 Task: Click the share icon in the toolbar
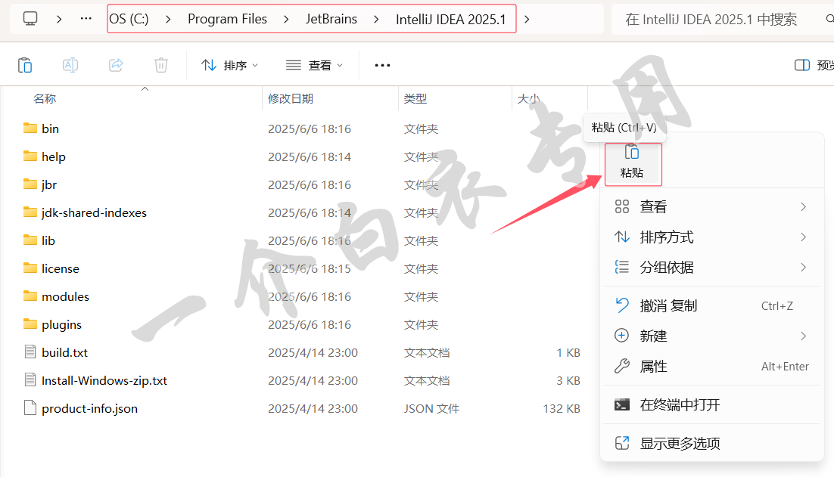pyautogui.click(x=116, y=65)
